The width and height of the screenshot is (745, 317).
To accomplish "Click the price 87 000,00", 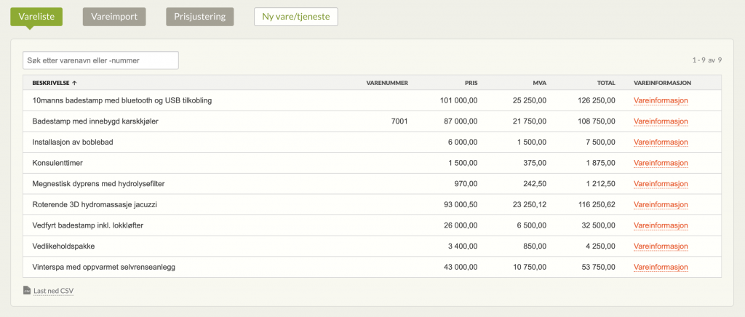I will tap(461, 121).
